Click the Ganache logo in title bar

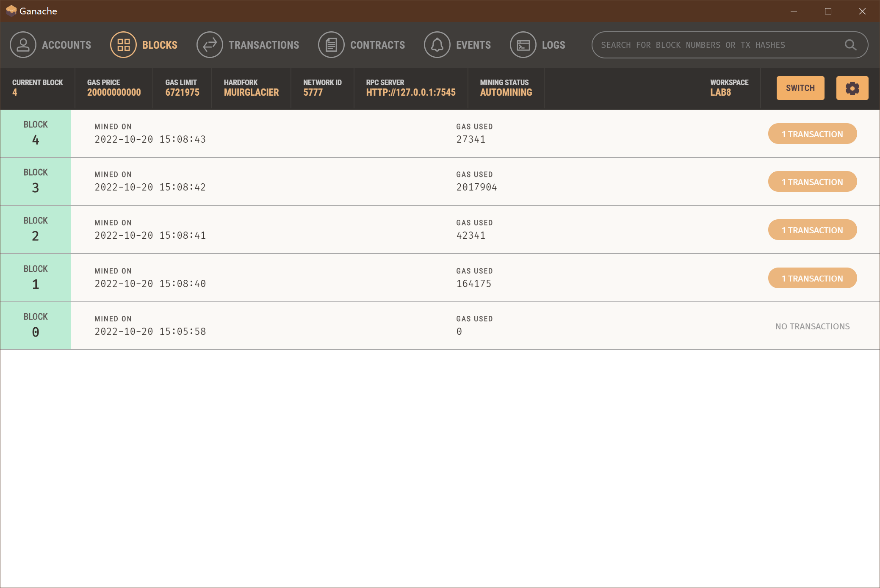pos(11,11)
